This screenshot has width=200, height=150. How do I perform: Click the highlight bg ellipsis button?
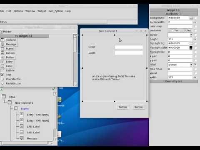[191, 43]
